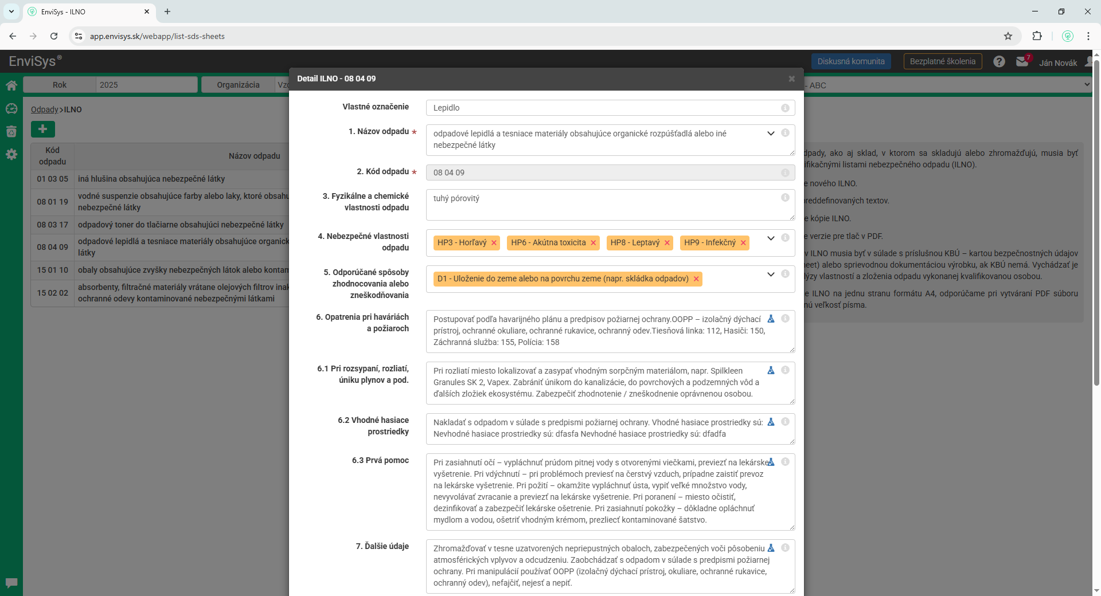Open the messages envelope icon
This screenshot has width=1101, height=596.
click(x=1022, y=61)
